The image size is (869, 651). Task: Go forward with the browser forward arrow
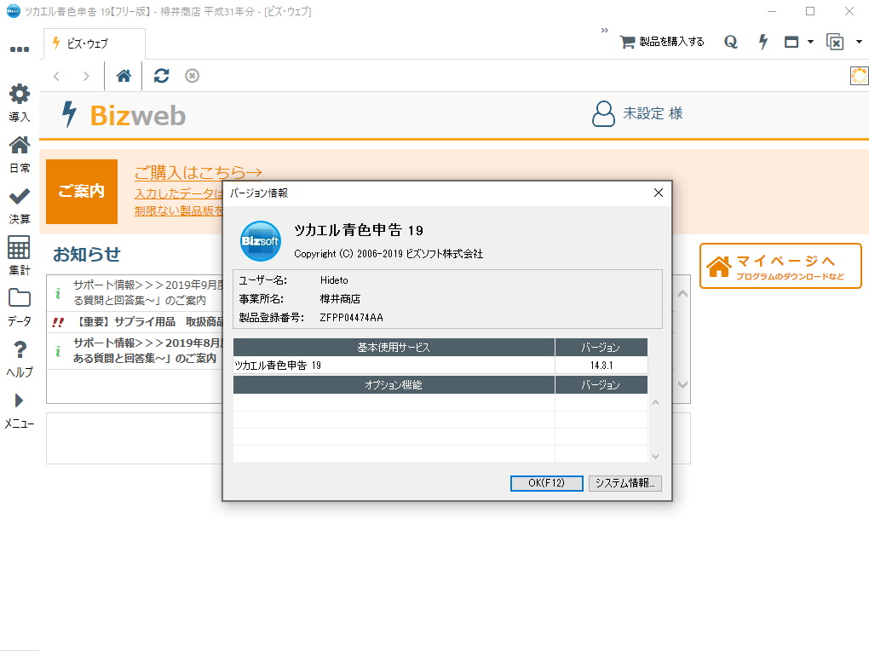(x=86, y=76)
